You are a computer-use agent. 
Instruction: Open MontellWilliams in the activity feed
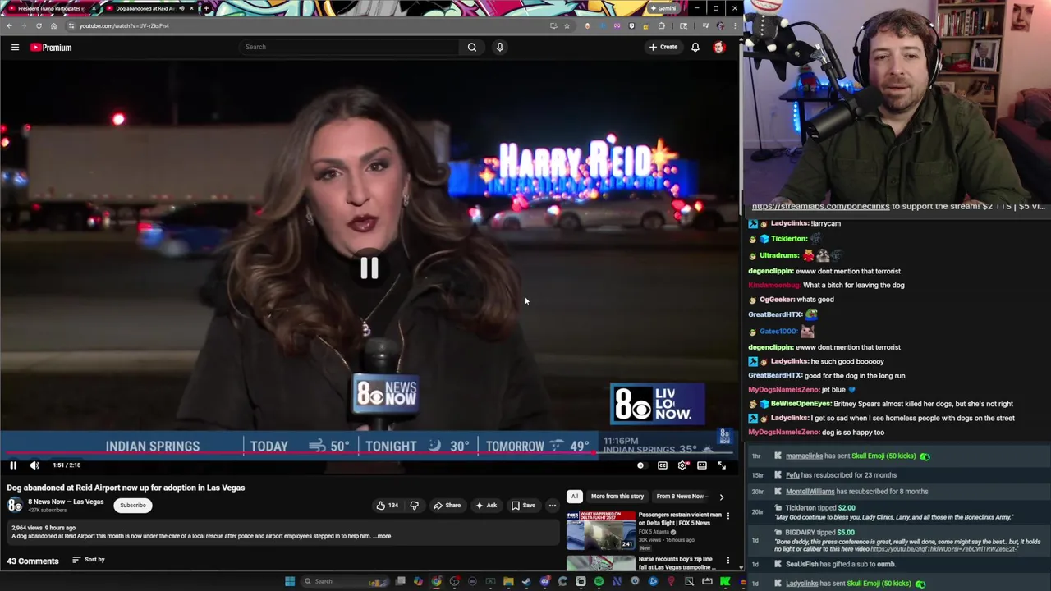click(810, 492)
